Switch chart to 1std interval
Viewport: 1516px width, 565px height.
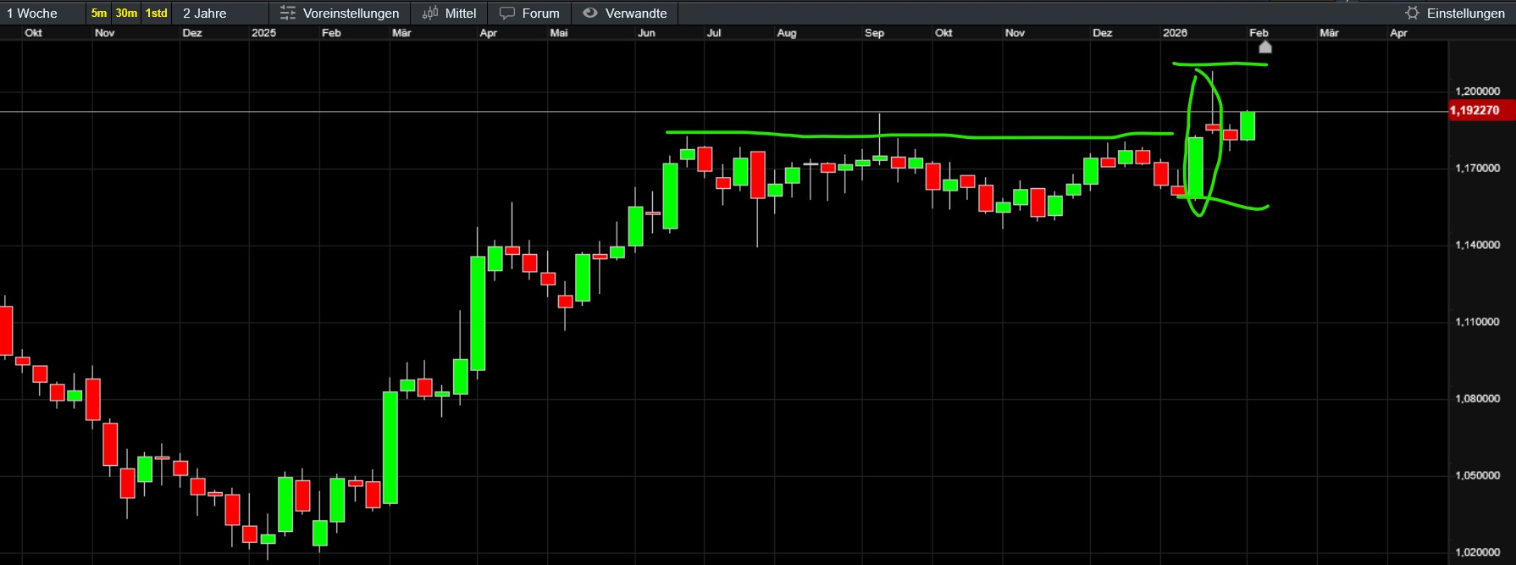[157, 14]
